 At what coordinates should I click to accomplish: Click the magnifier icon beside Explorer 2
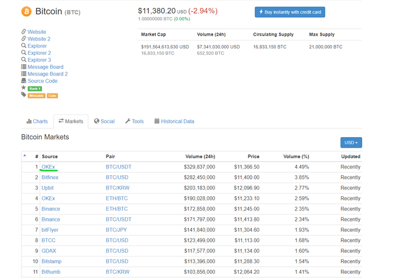pos(23,52)
